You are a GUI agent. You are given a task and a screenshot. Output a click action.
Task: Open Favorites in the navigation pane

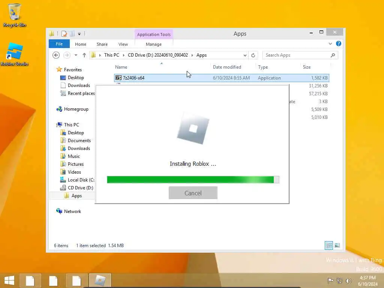coord(73,69)
